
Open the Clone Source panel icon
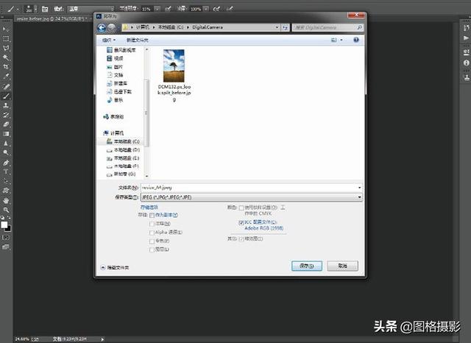click(466, 78)
